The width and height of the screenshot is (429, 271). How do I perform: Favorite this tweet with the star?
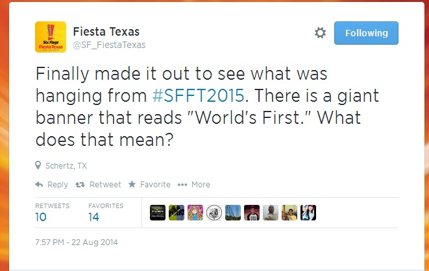(x=149, y=185)
